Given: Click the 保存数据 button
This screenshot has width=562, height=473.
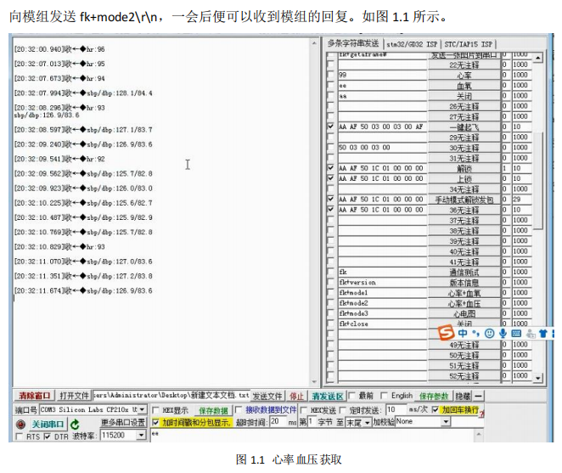Looking at the screenshot, I should tap(214, 410).
